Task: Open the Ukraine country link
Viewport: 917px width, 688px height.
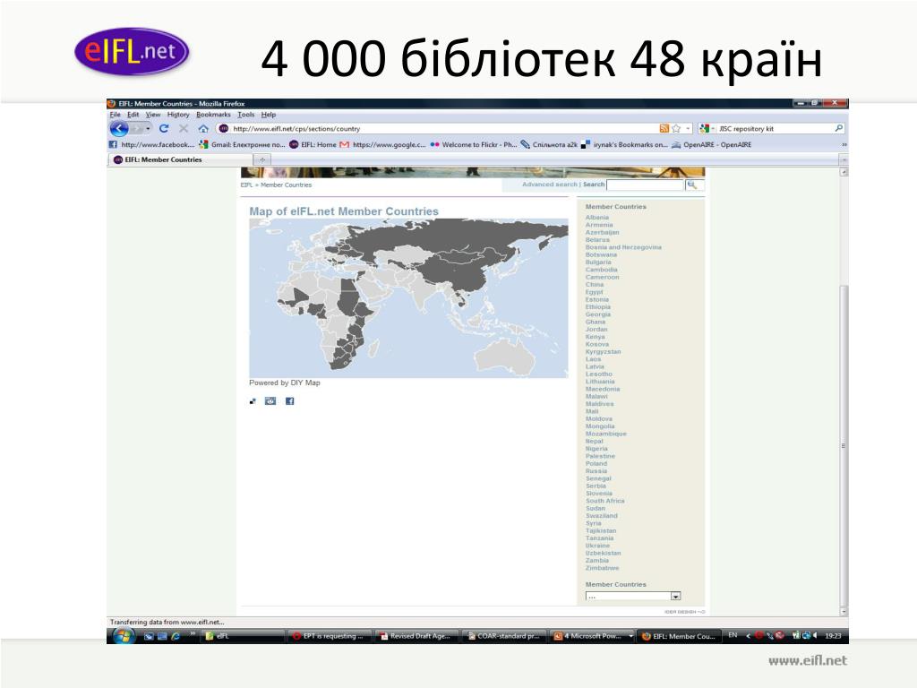Action: (x=597, y=546)
